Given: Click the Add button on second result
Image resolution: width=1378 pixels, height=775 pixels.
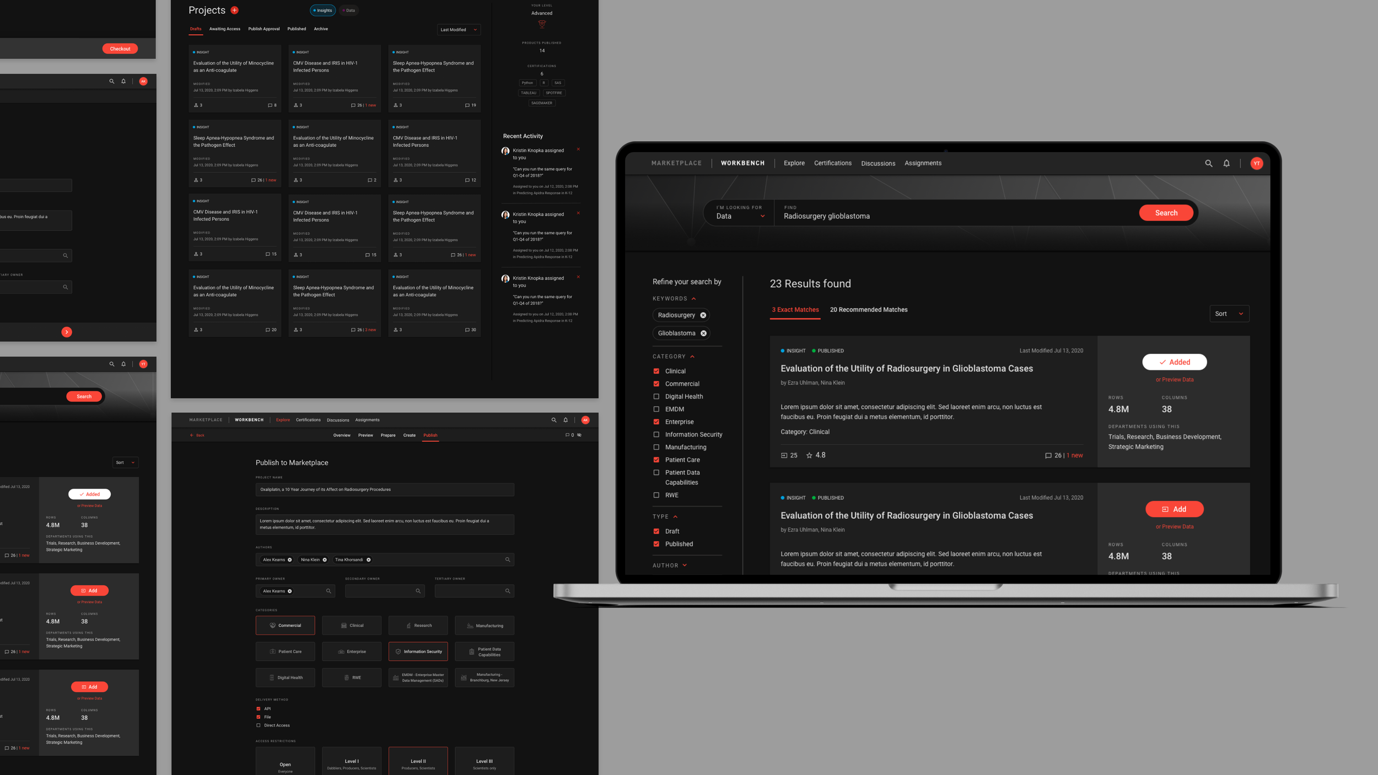Looking at the screenshot, I should pos(1174,509).
